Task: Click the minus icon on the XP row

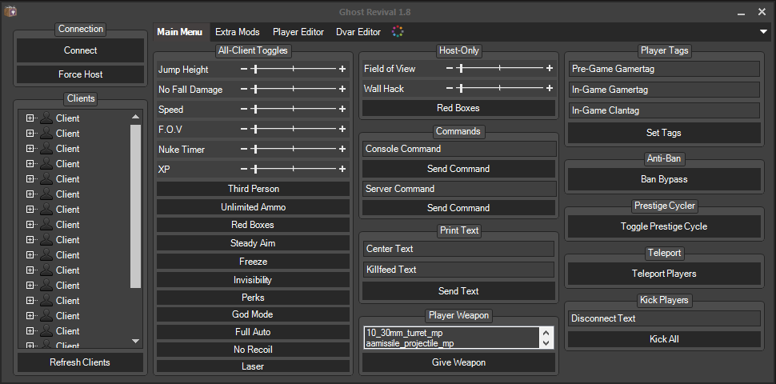Action: (x=244, y=169)
